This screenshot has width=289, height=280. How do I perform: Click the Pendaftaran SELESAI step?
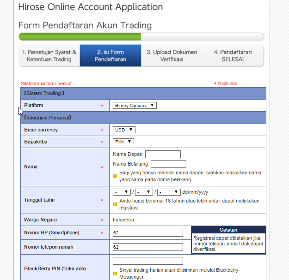pyautogui.click(x=233, y=55)
